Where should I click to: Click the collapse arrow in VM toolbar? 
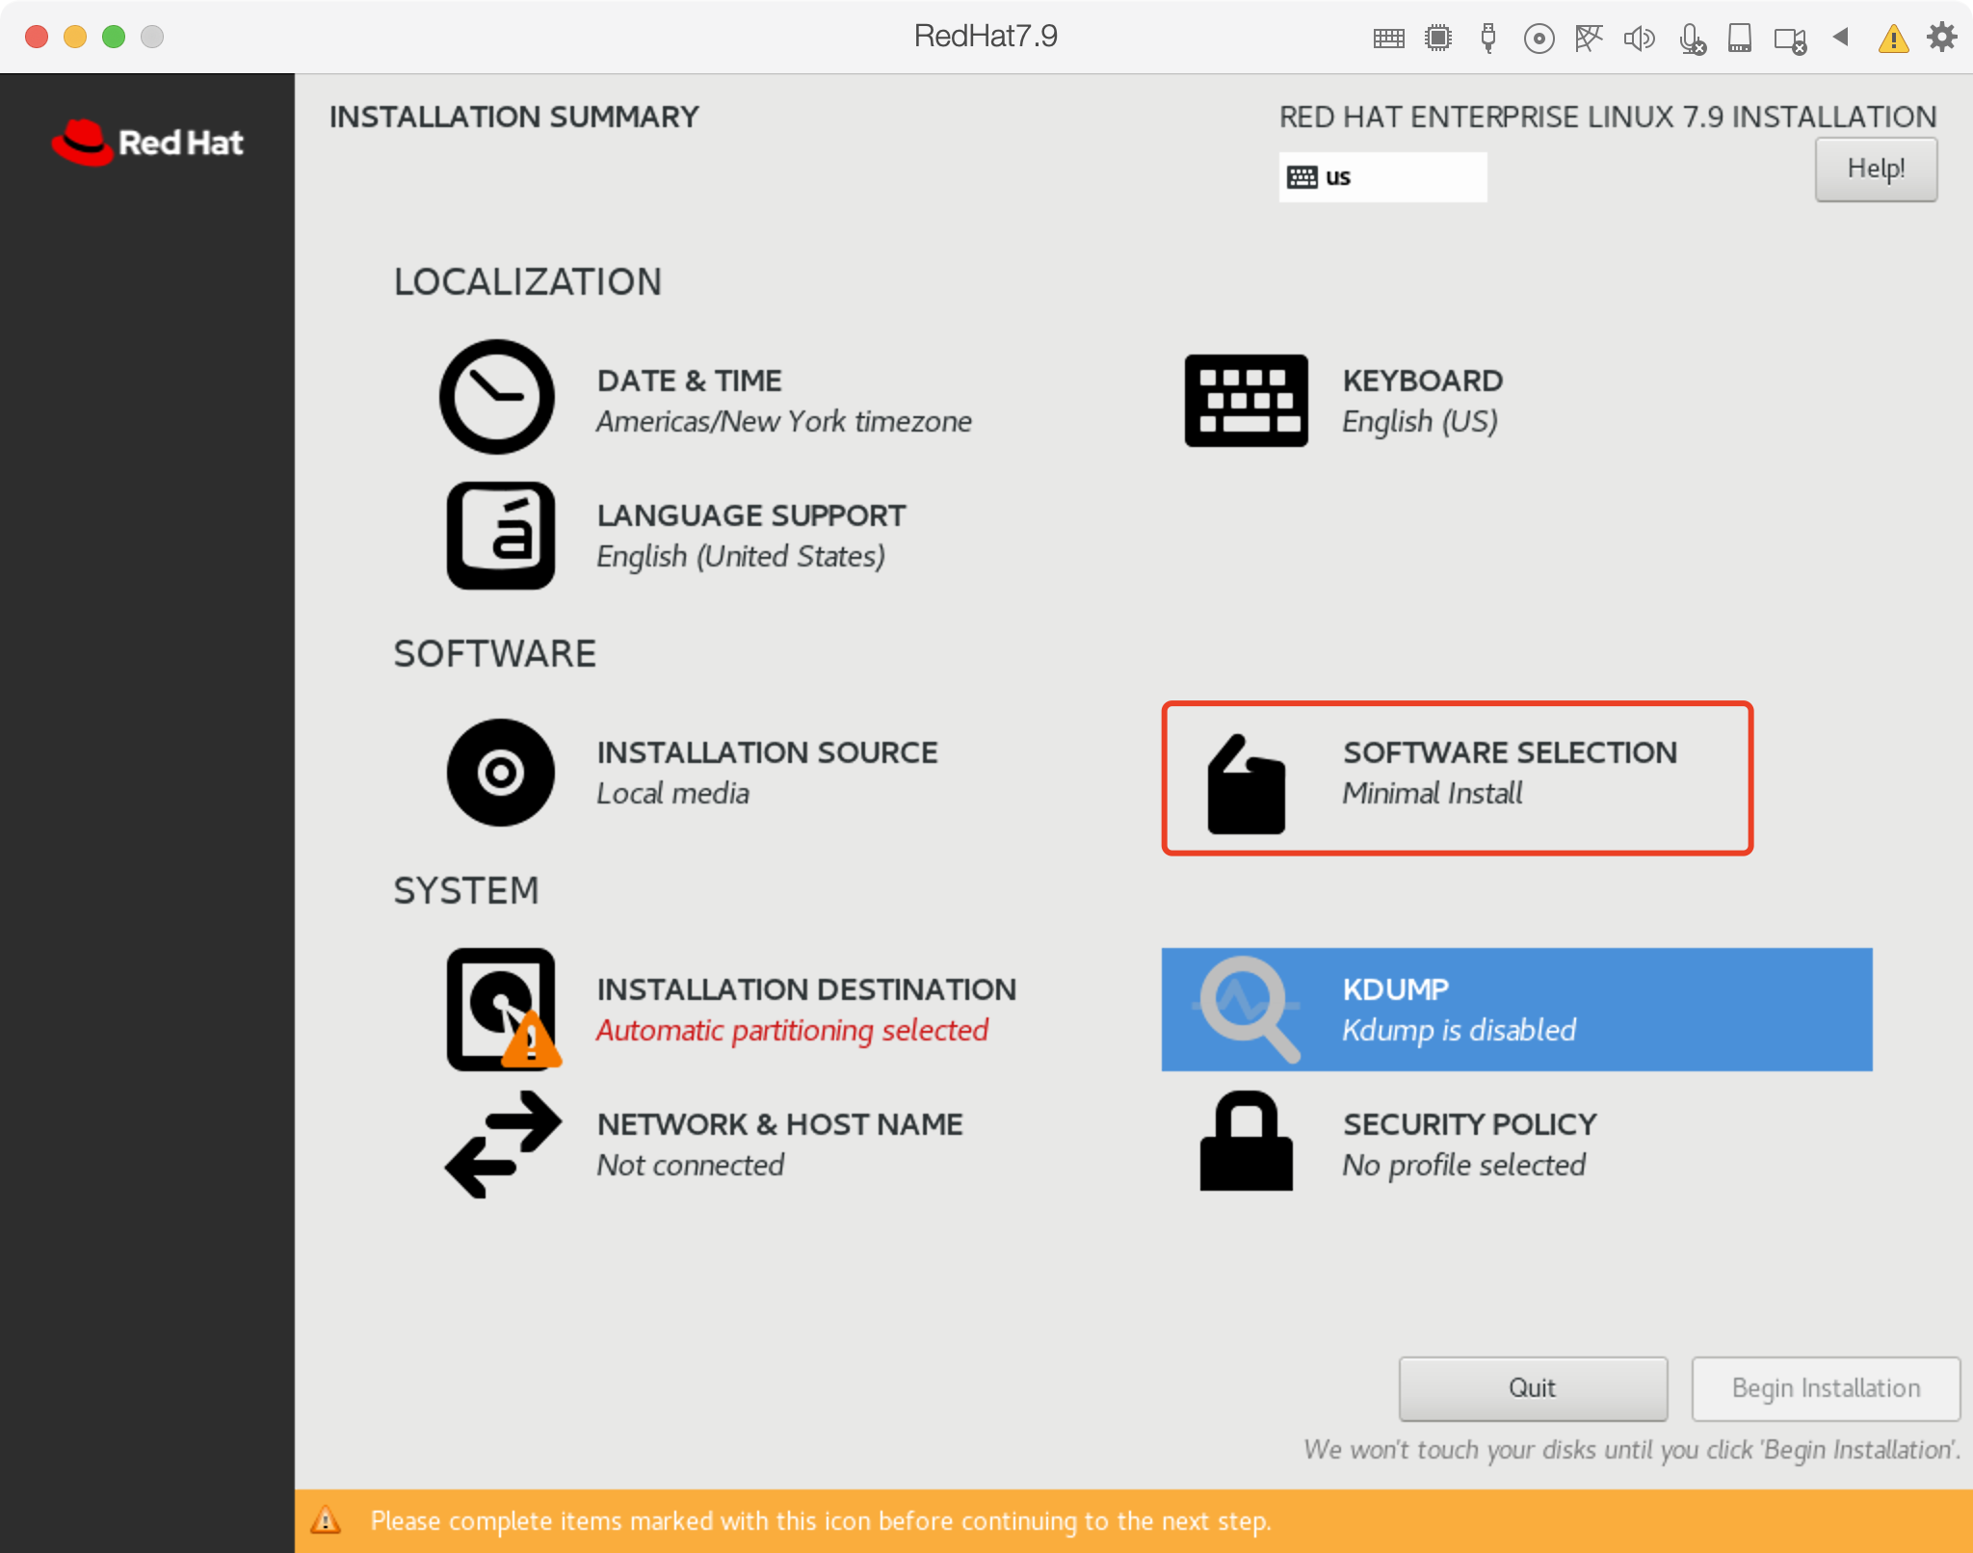tap(1841, 38)
